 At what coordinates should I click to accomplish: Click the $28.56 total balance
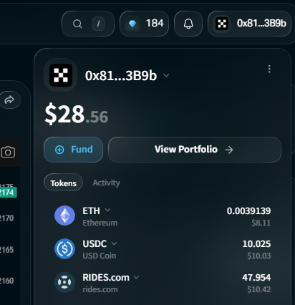pyautogui.click(x=77, y=115)
